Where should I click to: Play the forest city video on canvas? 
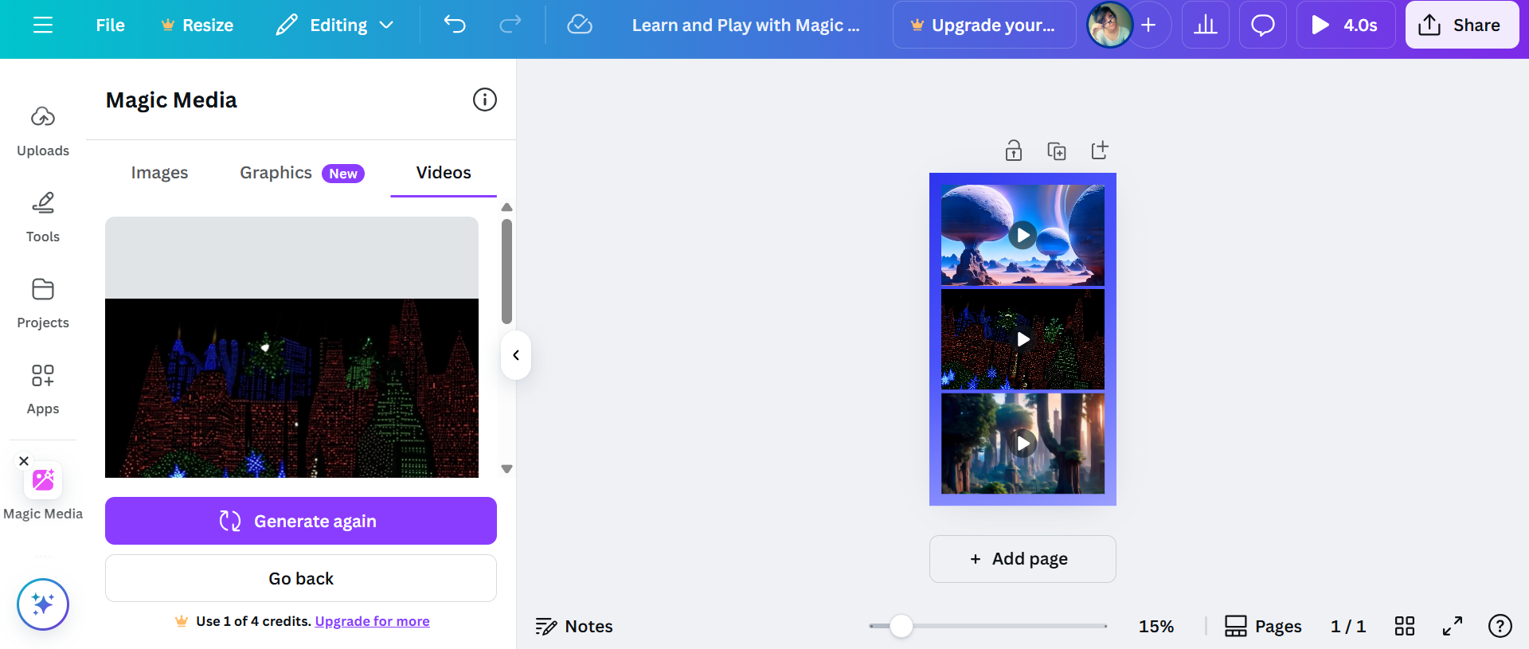[1023, 443]
